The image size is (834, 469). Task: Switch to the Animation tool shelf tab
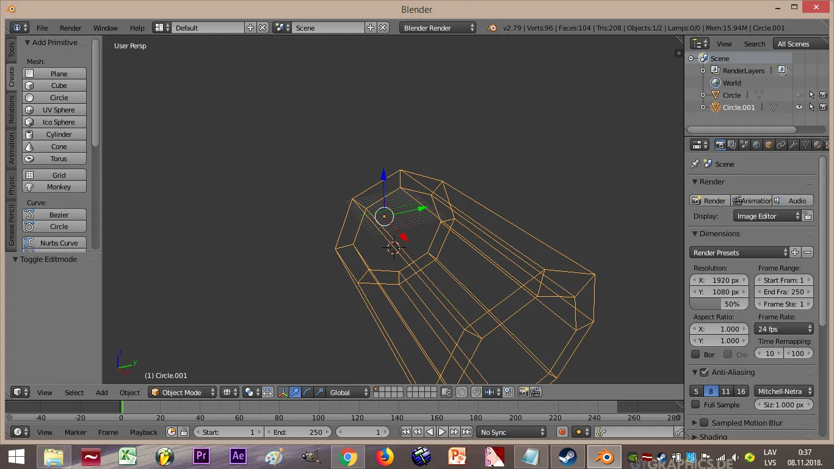tap(12, 148)
